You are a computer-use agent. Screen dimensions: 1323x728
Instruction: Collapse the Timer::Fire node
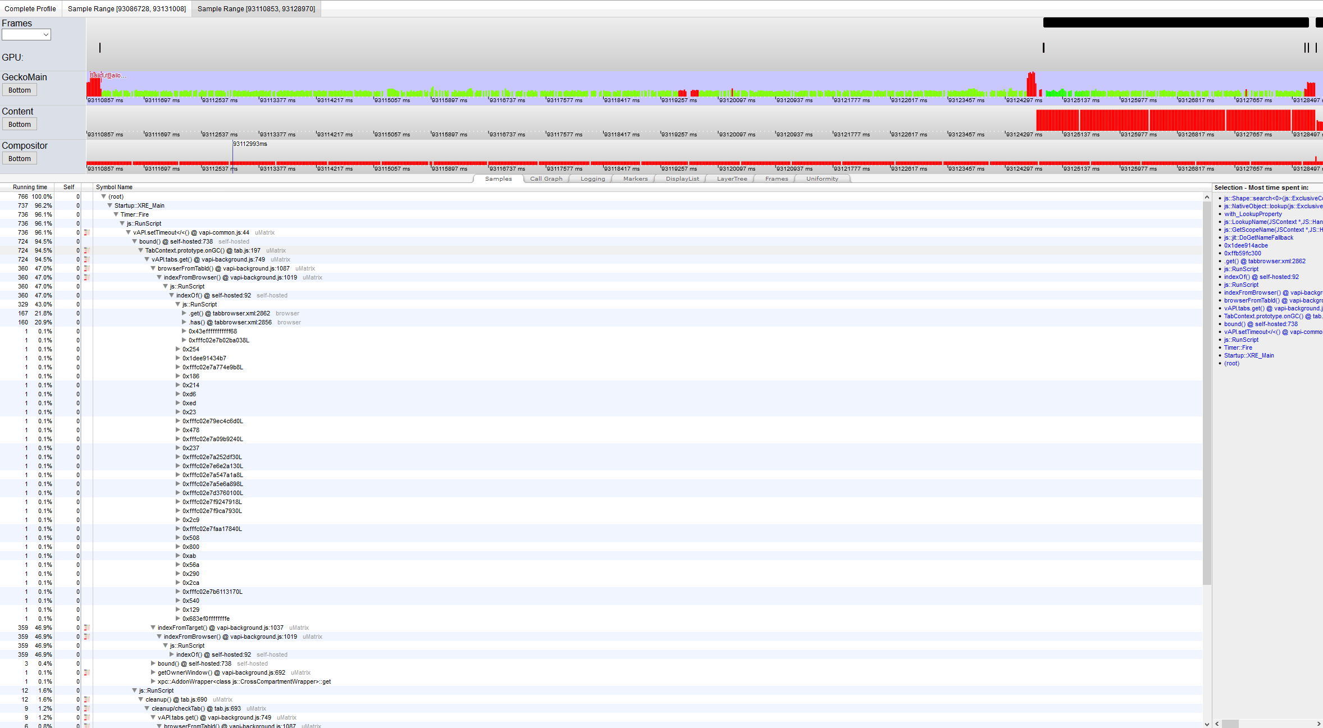tap(116, 214)
